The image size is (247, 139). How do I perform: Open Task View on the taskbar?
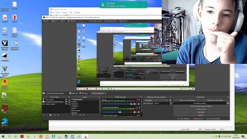click(15, 136)
